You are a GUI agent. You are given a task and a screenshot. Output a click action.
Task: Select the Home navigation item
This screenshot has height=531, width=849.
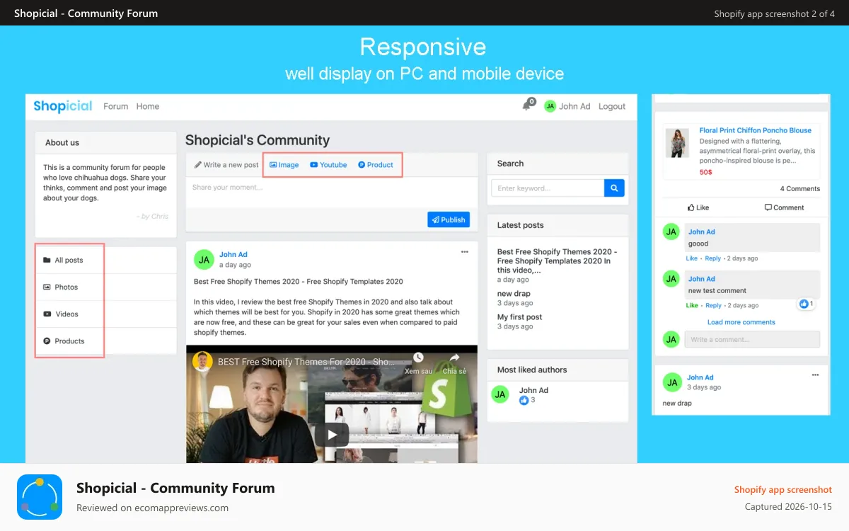pos(148,106)
